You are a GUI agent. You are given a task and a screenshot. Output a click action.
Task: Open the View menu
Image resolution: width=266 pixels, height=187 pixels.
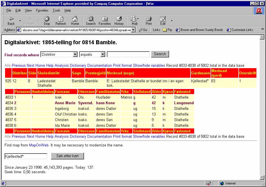point(28,10)
